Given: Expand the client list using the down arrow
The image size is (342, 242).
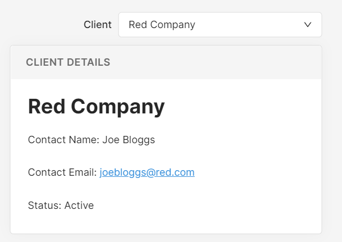Looking at the screenshot, I should click(x=308, y=25).
